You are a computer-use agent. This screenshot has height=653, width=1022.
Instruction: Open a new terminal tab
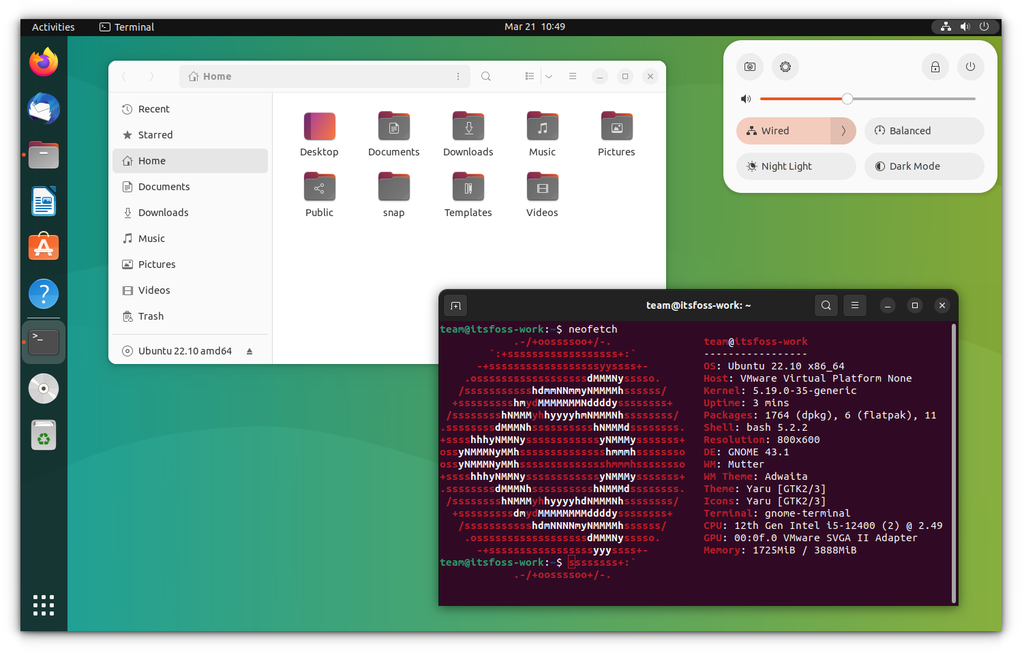click(x=456, y=305)
